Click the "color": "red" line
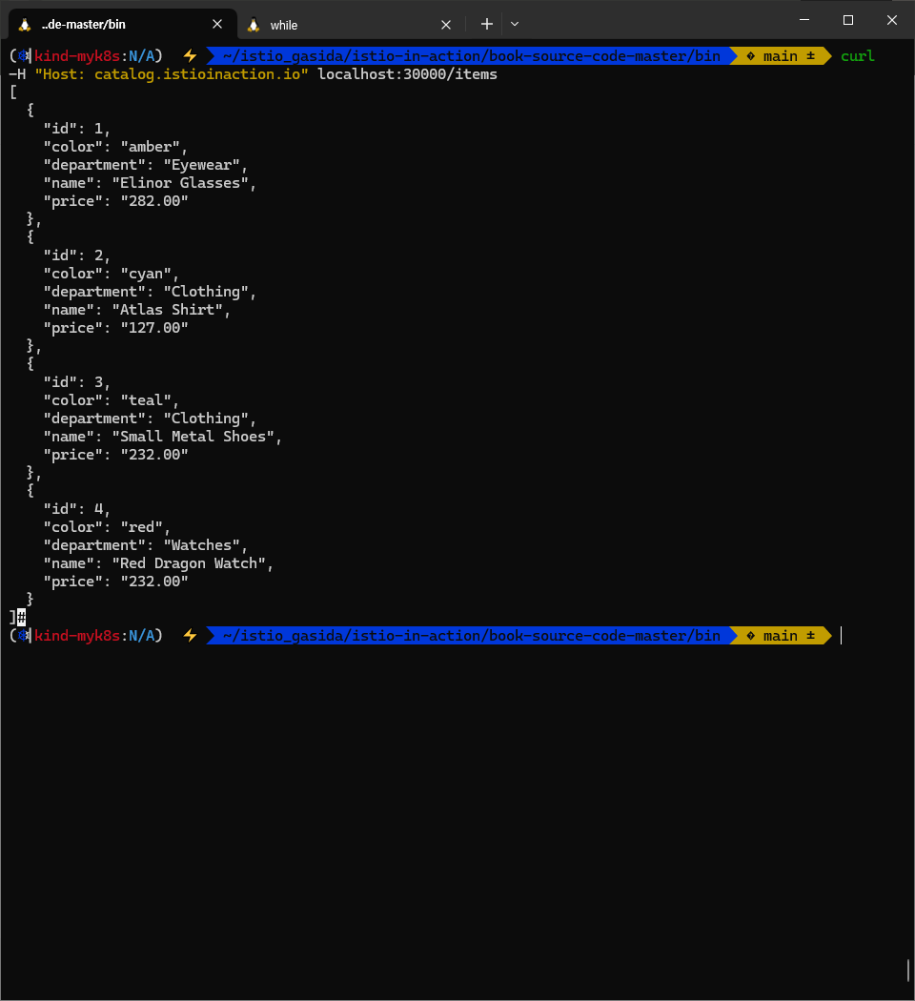915x1001 pixels. tap(107, 527)
